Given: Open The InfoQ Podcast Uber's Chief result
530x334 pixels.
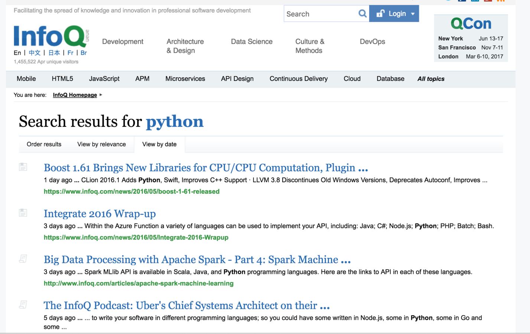Looking at the screenshot, I should coord(187,305).
